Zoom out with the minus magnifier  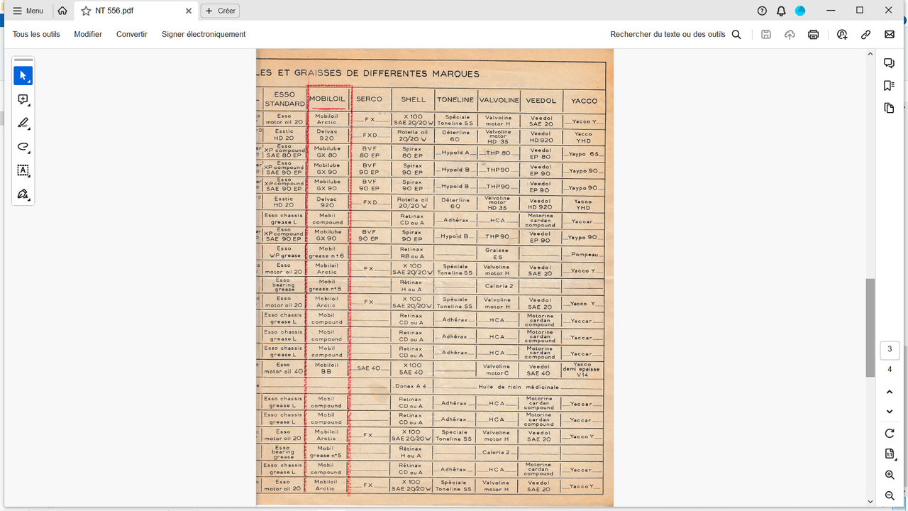pyautogui.click(x=890, y=495)
